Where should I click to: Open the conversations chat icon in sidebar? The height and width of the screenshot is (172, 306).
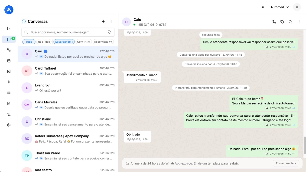point(9,39)
